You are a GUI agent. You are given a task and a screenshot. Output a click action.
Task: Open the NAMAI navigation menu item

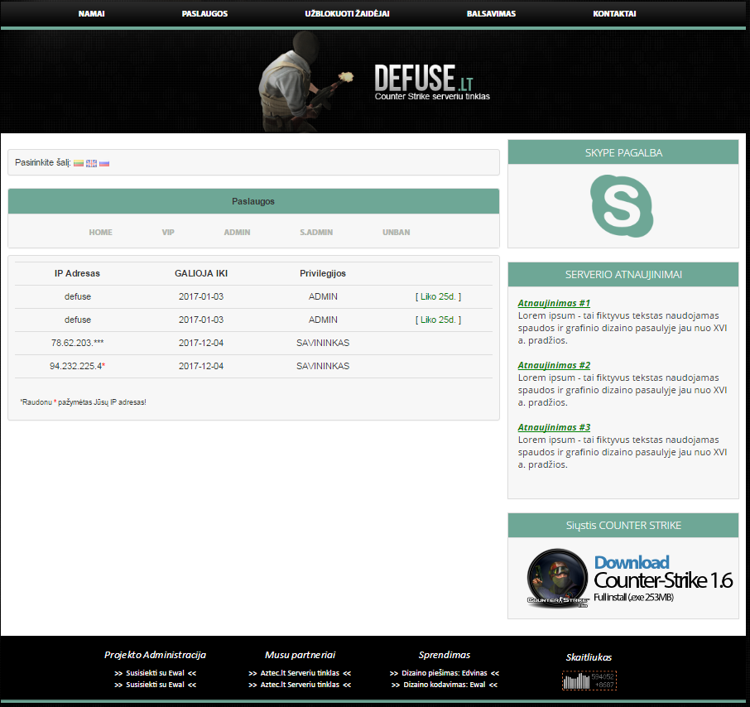click(x=91, y=13)
